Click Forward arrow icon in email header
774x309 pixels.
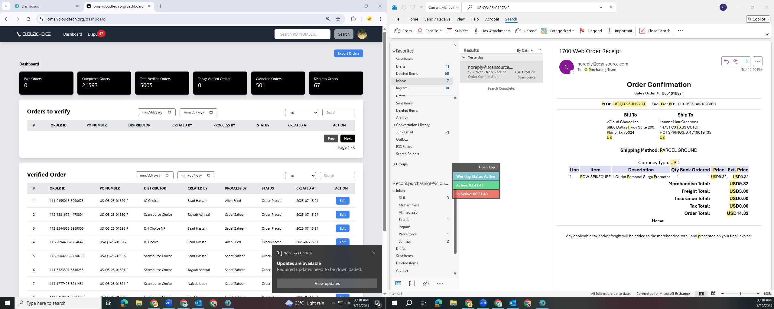pos(745,61)
